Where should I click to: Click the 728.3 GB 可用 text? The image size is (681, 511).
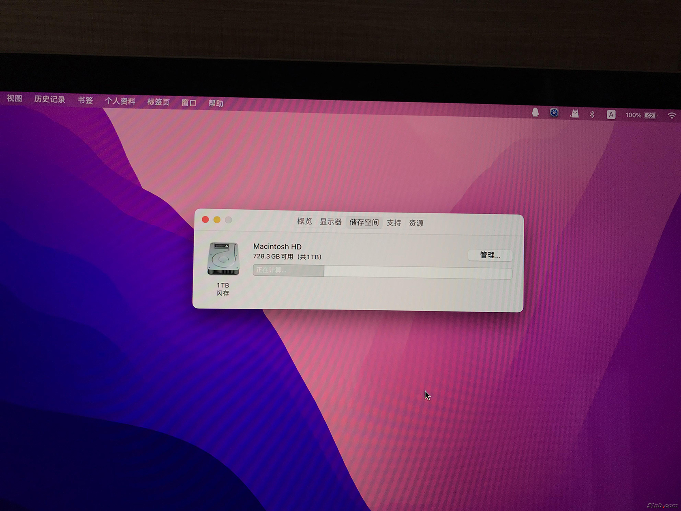(273, 256)
